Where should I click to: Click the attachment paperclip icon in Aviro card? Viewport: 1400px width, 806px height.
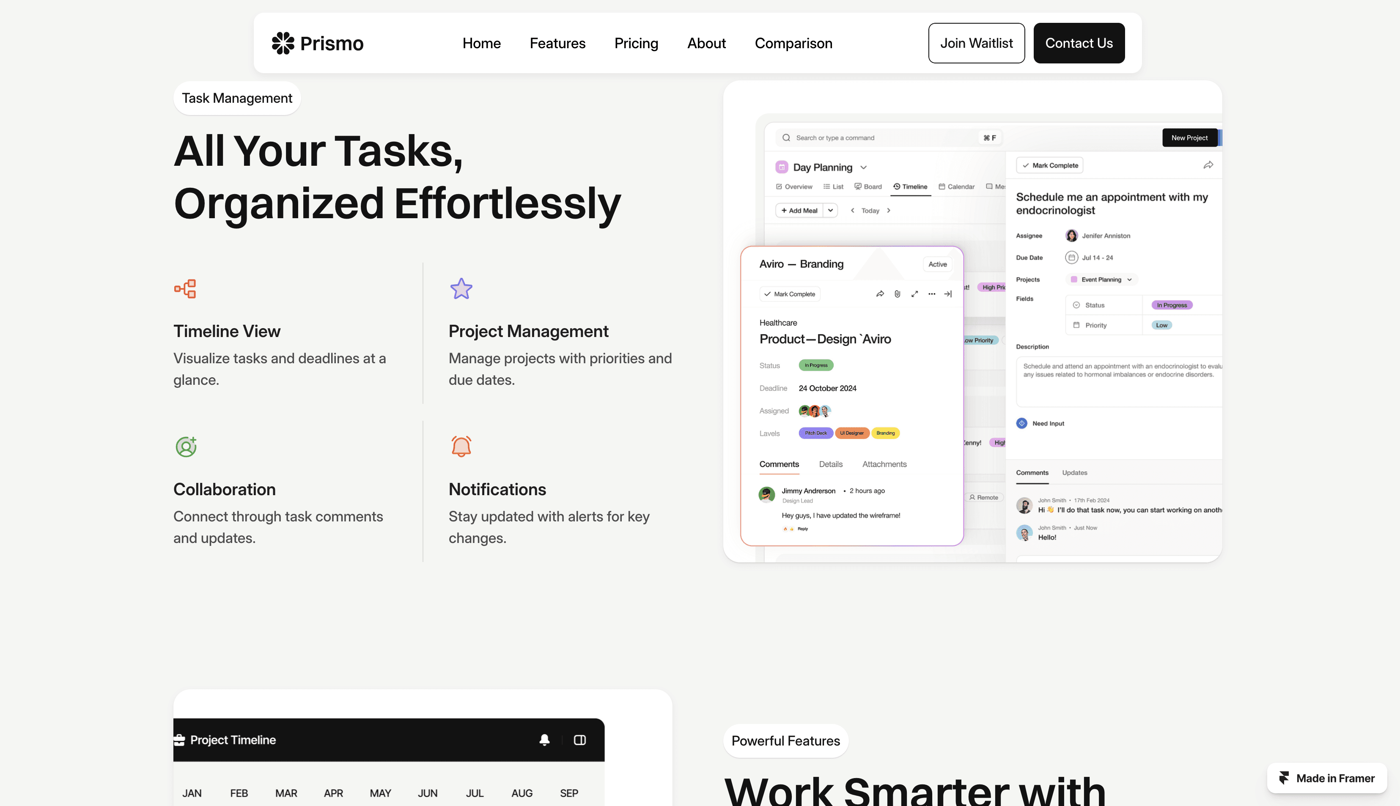coord(898,294)
